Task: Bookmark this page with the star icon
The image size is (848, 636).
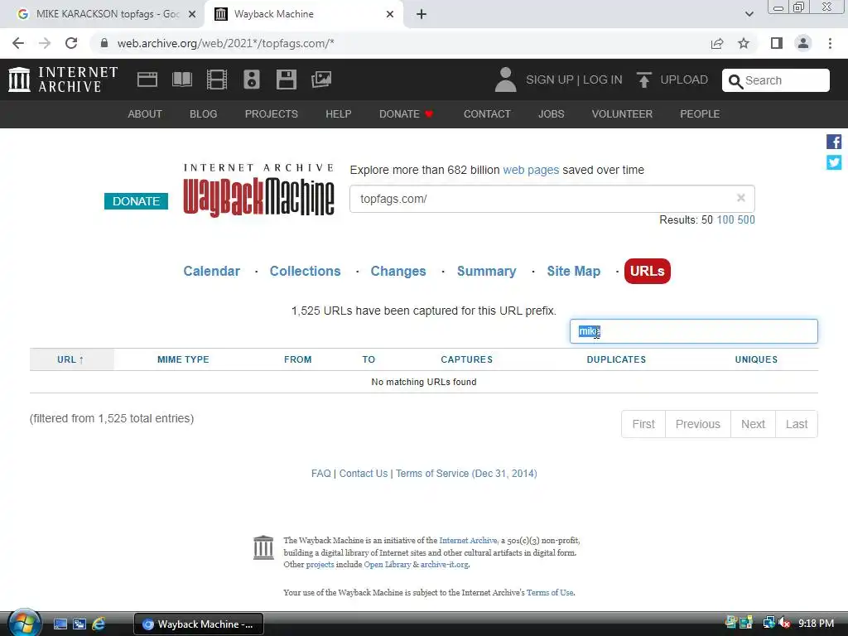Action: (x=744, y=43)
